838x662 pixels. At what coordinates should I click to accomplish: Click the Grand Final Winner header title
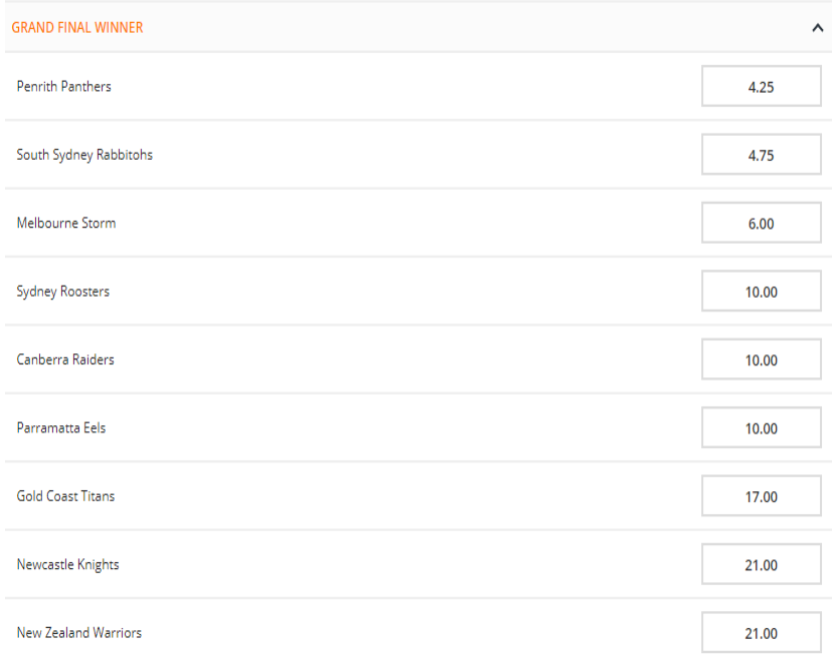click(77, 28)
